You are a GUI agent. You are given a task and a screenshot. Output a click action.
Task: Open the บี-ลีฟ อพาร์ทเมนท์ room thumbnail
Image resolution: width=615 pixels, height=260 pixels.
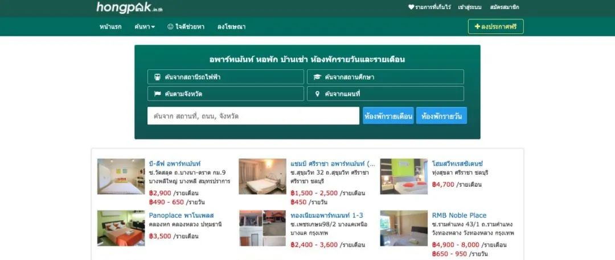tap(121, 177)
